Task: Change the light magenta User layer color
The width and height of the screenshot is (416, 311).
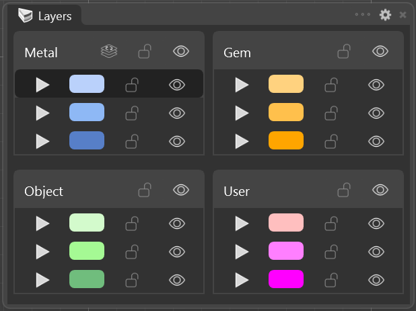Action: tap(286, 251)
